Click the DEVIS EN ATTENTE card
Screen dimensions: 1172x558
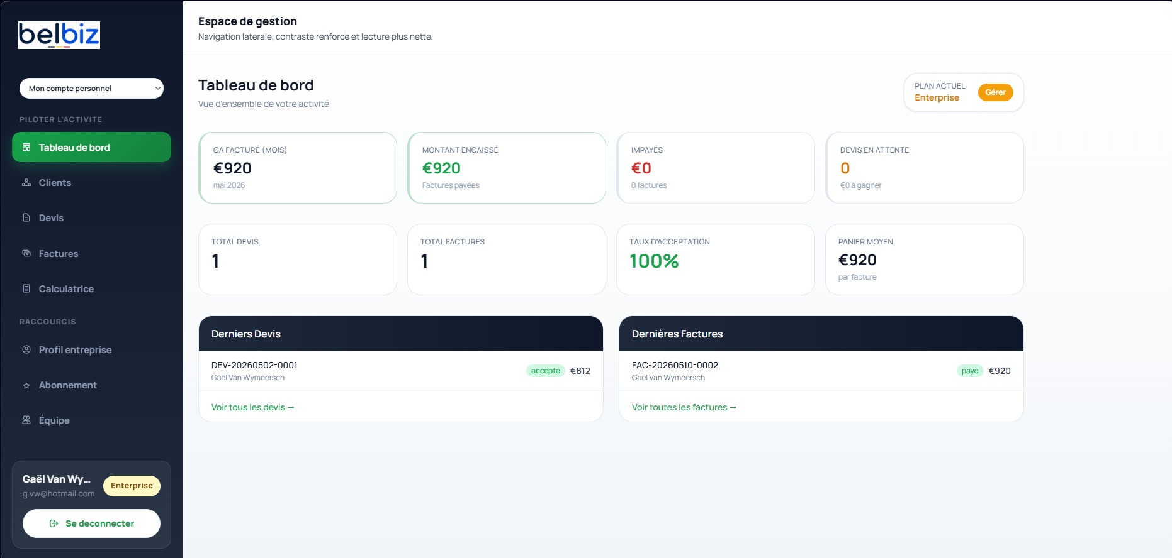925,168
